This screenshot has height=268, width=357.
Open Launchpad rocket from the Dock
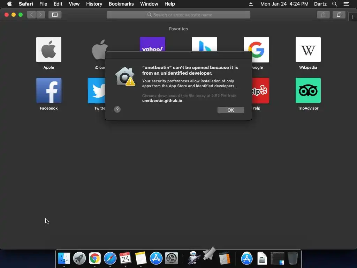point(79,258)
